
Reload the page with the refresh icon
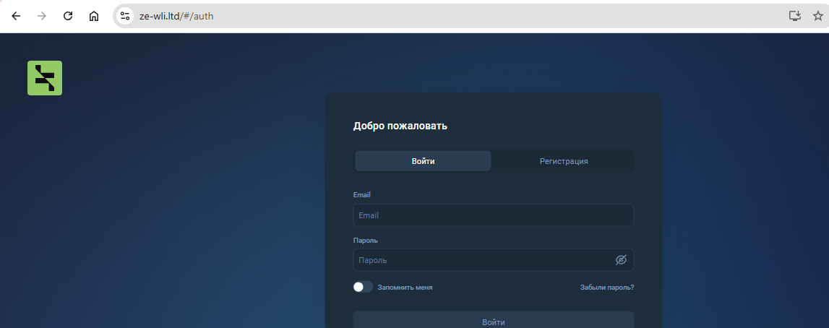pyautogui.click(x=68, y=16)
